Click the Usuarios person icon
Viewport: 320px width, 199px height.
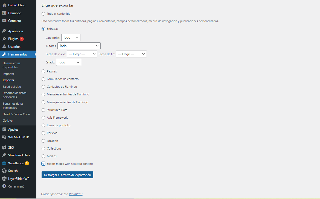pos(4,46)
